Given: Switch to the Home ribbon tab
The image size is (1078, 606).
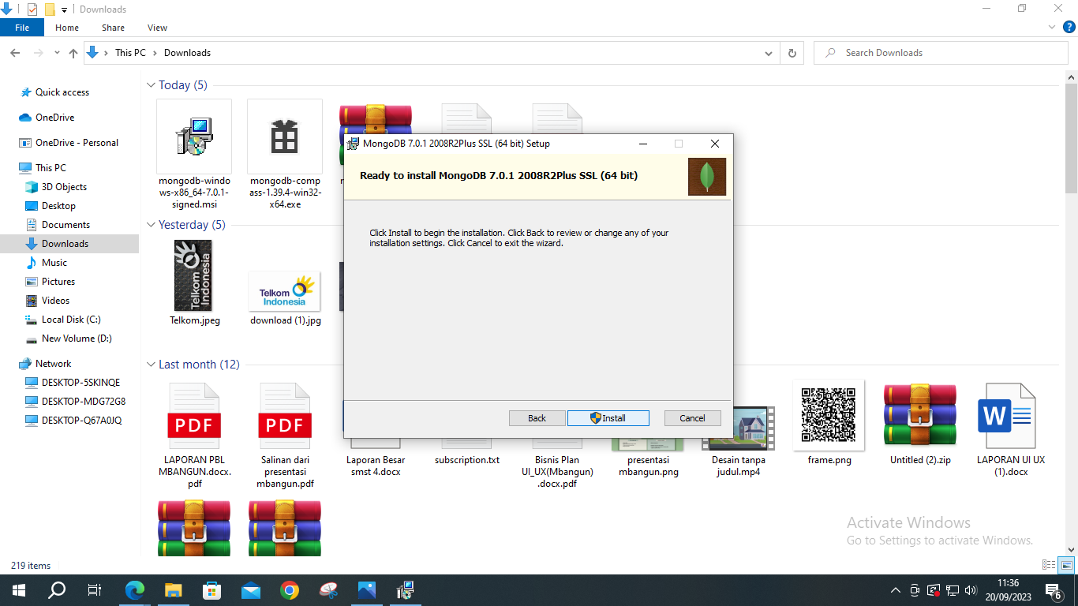Looking at the screenshot, I should [67, 28].
